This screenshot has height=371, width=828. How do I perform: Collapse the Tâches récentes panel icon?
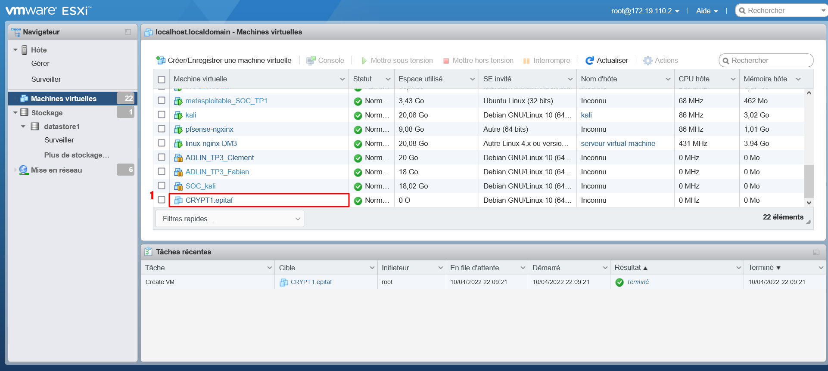tap(816, 252)
